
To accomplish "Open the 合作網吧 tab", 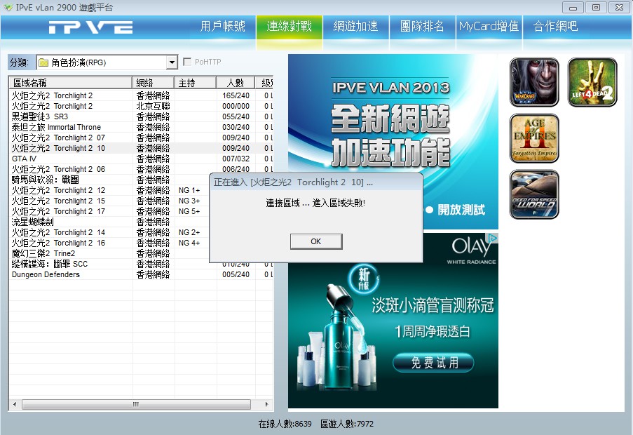I will pyautogui.click(x=556, y=27).
